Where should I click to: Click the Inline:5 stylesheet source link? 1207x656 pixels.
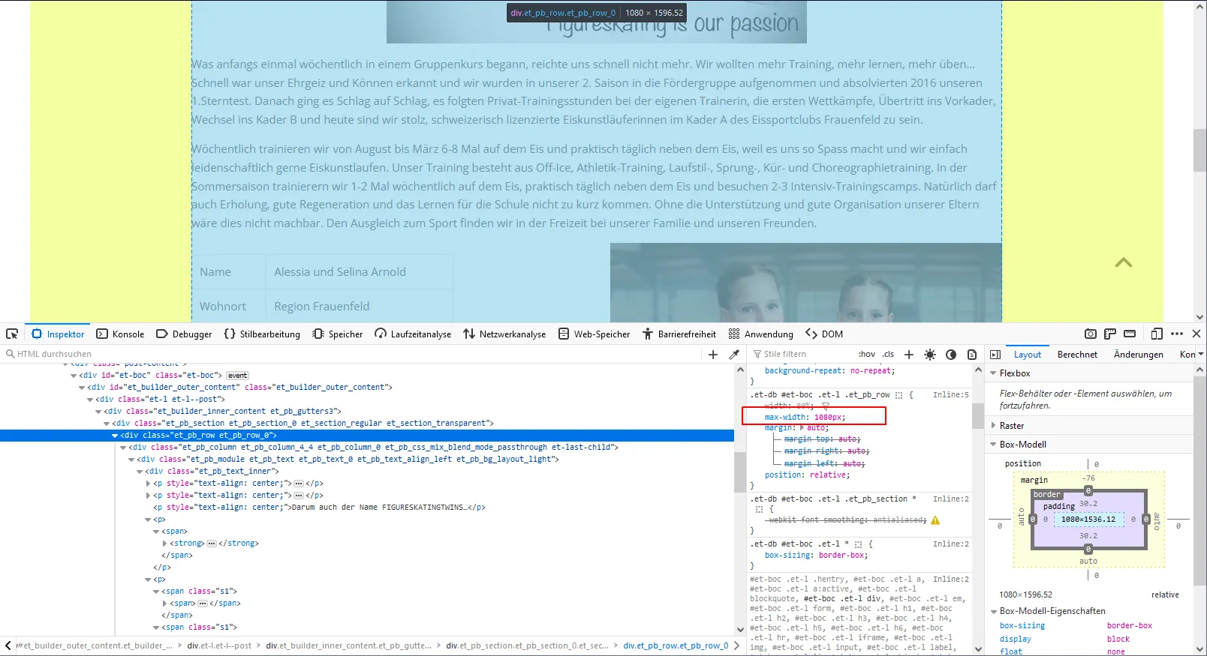pos(951,394)
